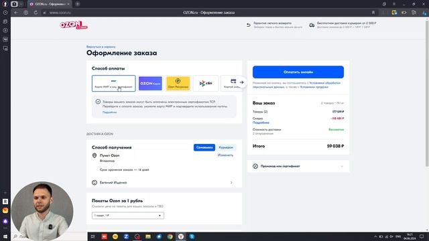429x241 pixels.
Task: Open the Chrome taskbar icon
Action: [170, 236]
